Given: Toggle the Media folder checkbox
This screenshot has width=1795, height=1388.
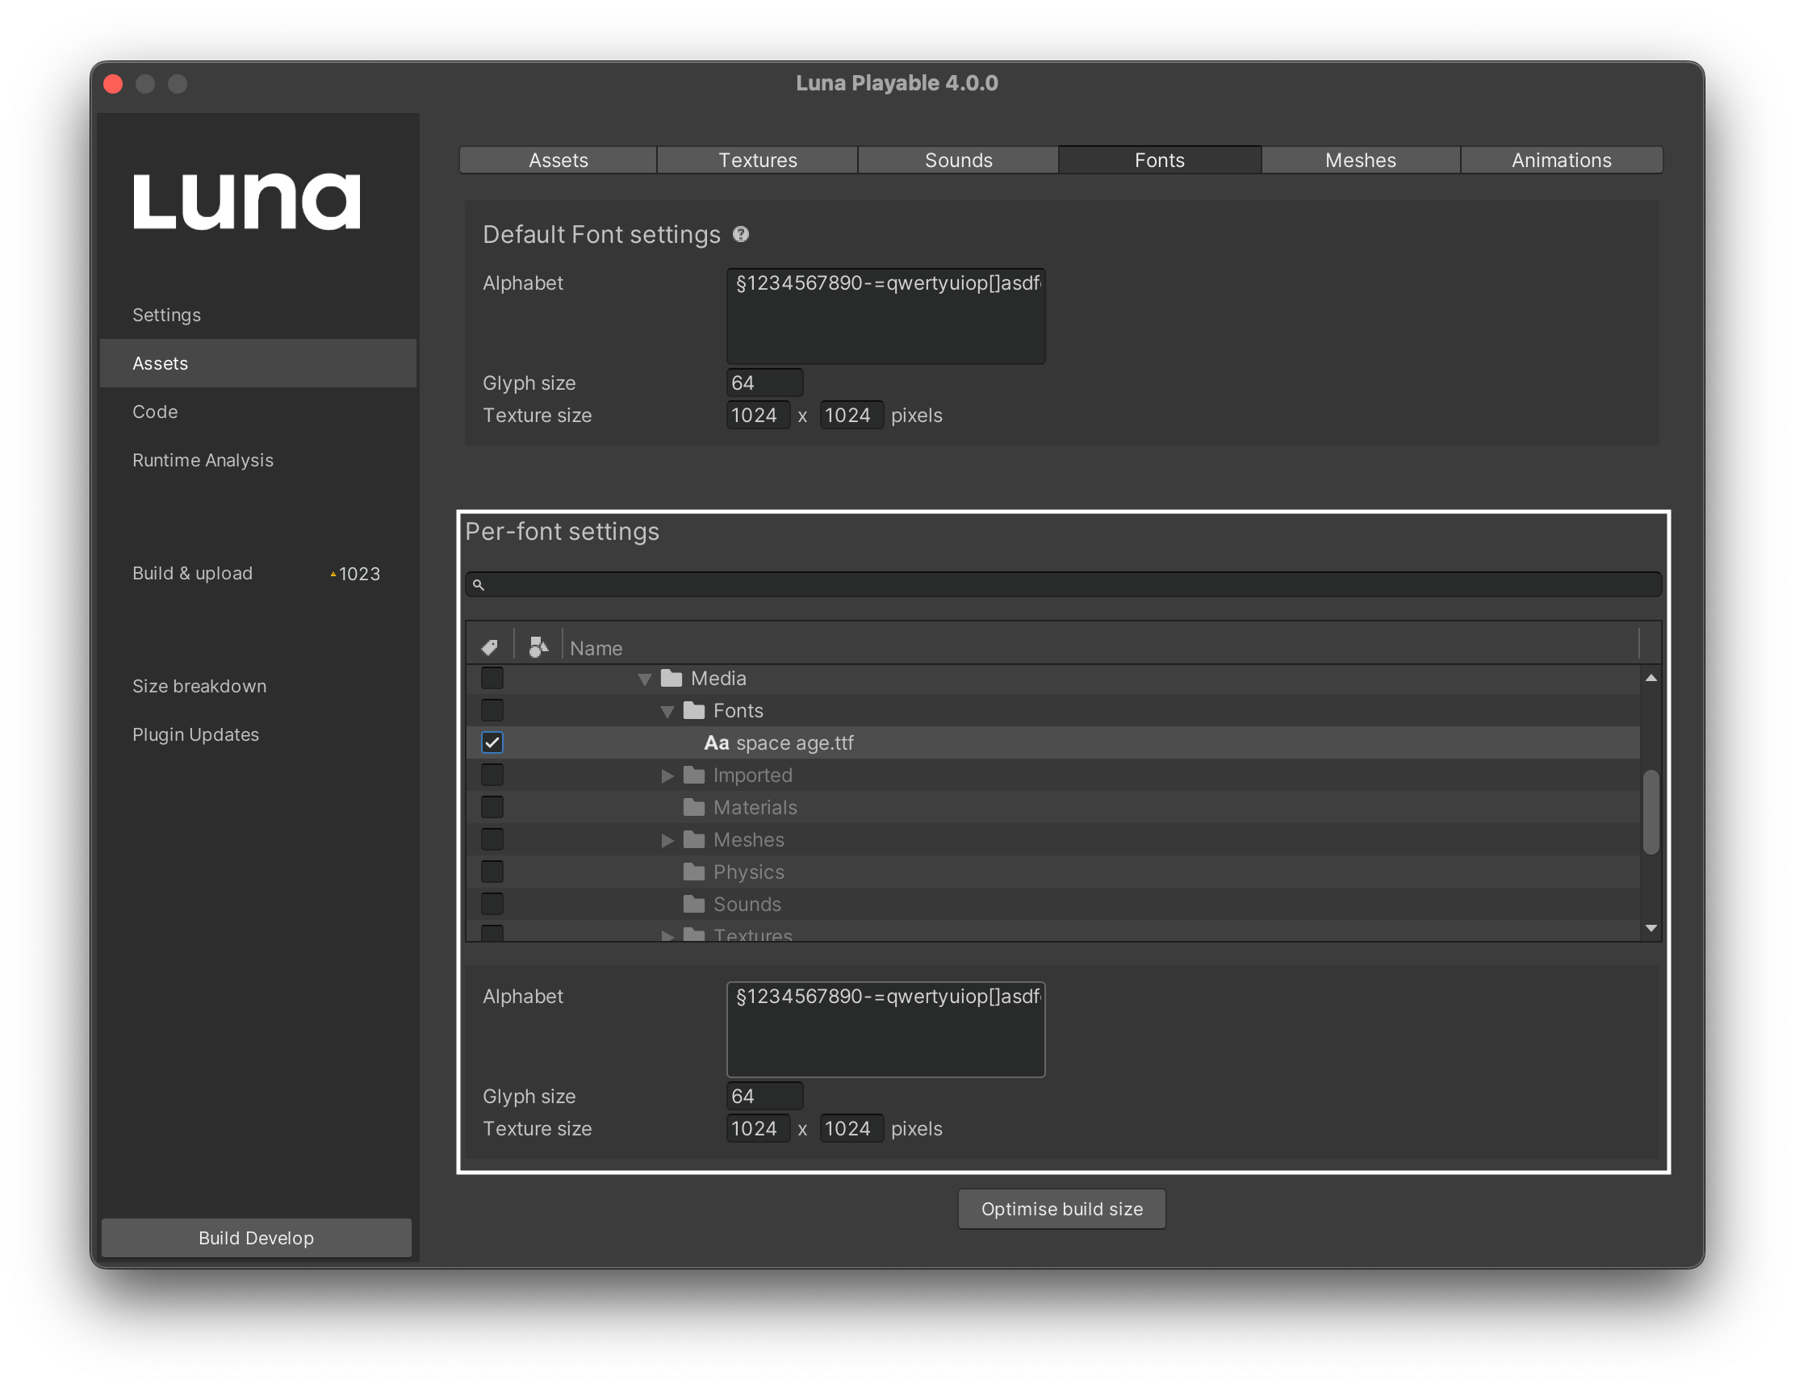Looking at the screenshot, I should [492, 678].
